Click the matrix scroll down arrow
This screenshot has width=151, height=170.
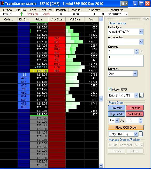coord(101,165)
